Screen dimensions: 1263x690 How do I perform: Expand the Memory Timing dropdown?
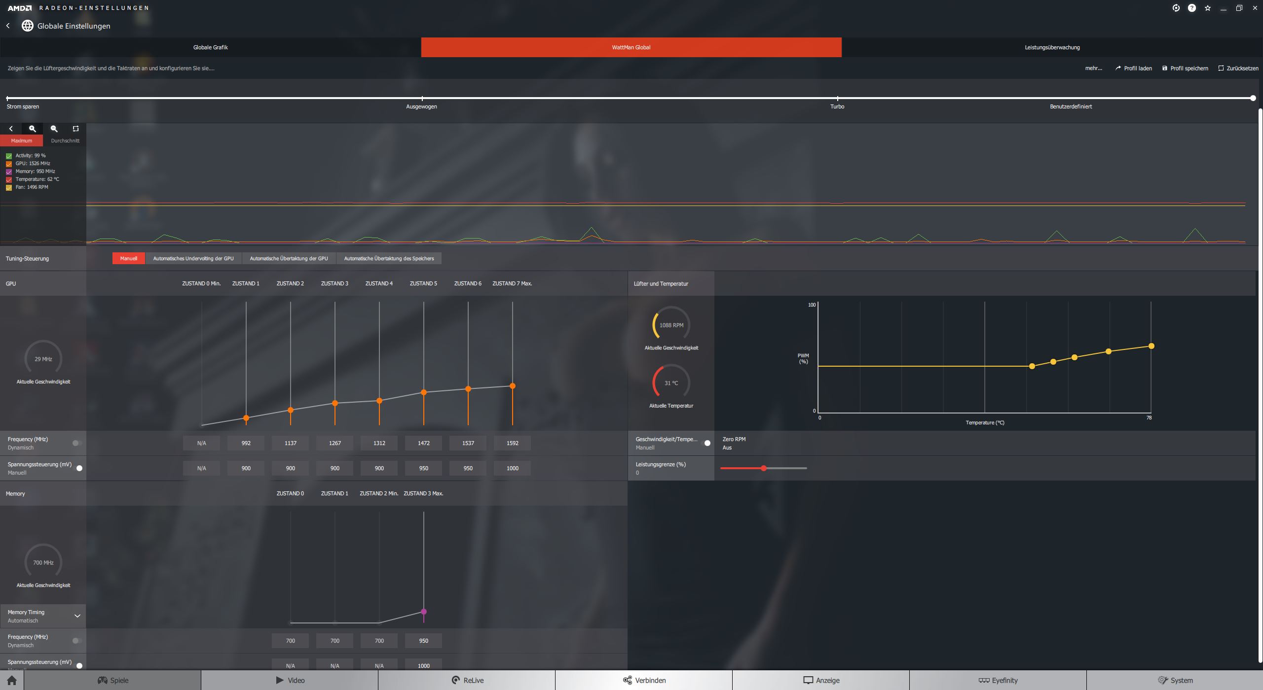[77, 616]
